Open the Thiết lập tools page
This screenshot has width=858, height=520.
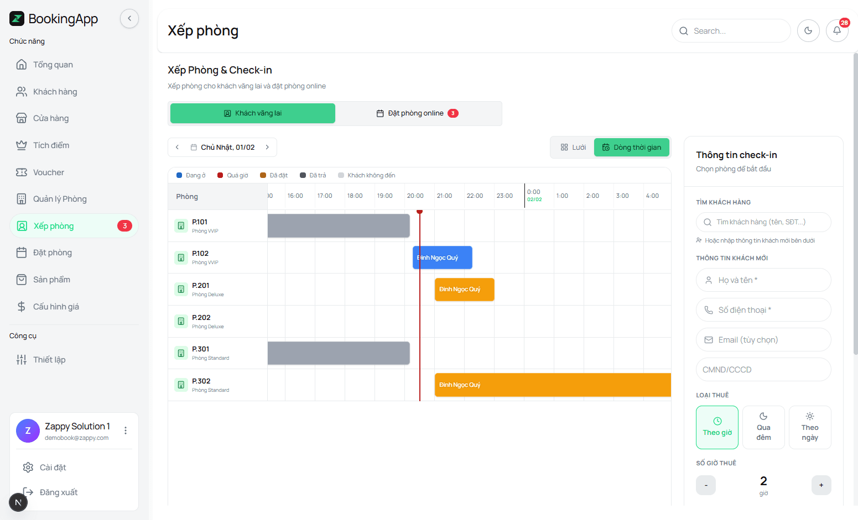(49, 360)
